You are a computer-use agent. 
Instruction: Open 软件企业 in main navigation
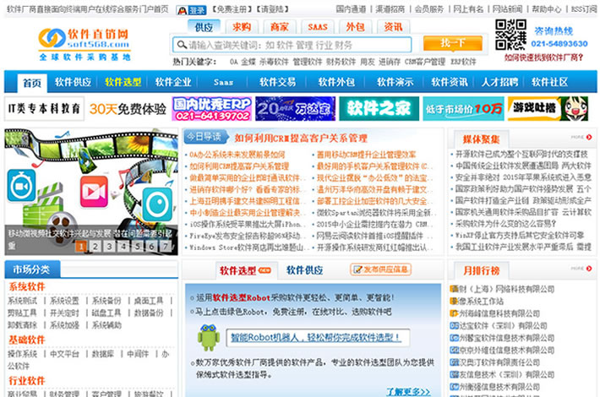point(173,82)
